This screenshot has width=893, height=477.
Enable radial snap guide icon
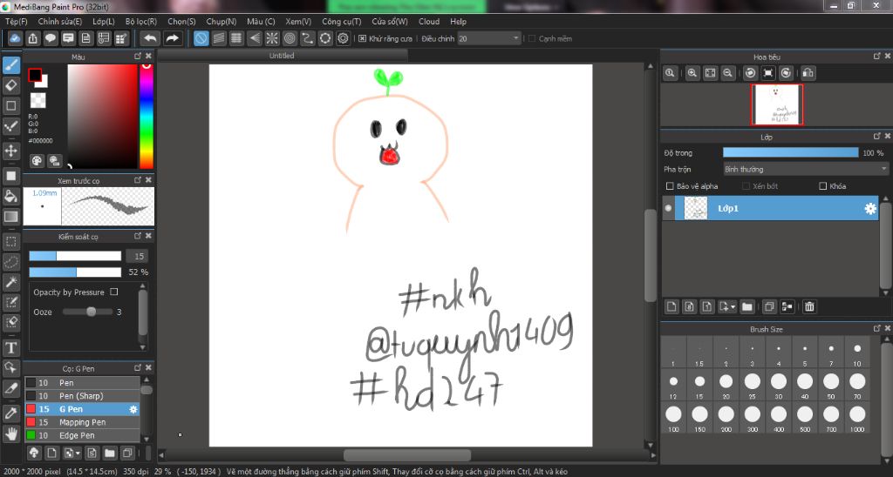coord(272,38)
